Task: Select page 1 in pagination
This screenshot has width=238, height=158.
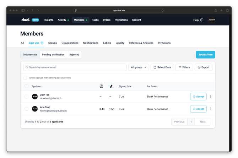Action: tap(191, 122)
